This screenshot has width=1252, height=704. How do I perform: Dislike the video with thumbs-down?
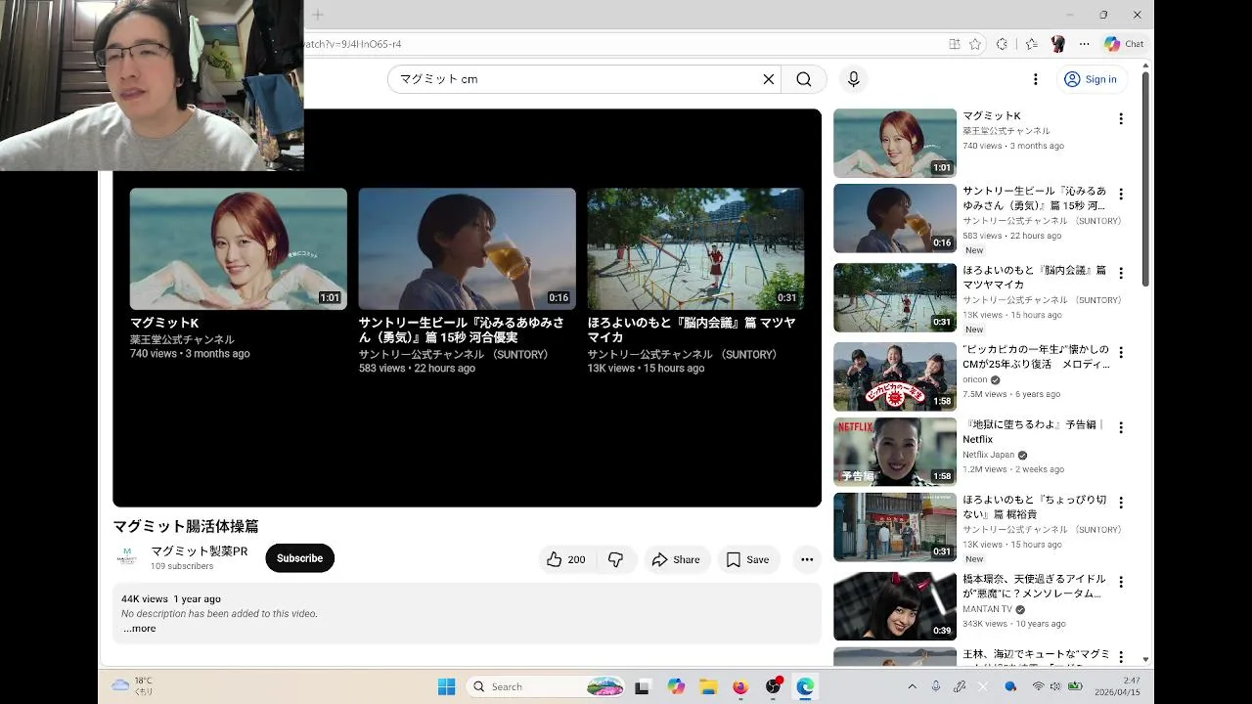click(x=615, y=559)
